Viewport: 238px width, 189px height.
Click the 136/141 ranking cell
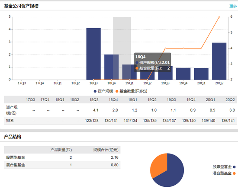[228, 121]
